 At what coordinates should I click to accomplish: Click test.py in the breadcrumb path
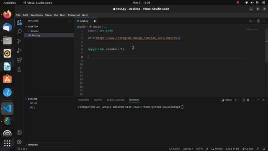[97, 27]
